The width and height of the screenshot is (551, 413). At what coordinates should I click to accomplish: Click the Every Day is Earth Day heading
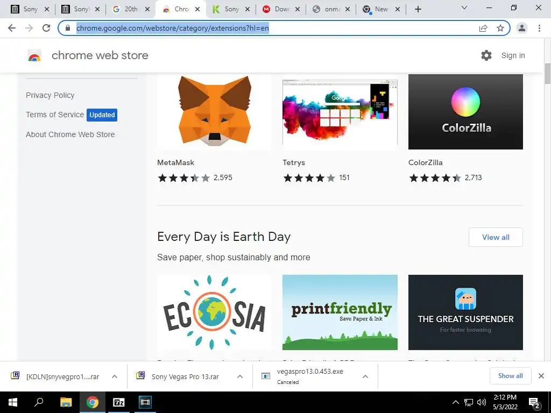tap(224, 237)
